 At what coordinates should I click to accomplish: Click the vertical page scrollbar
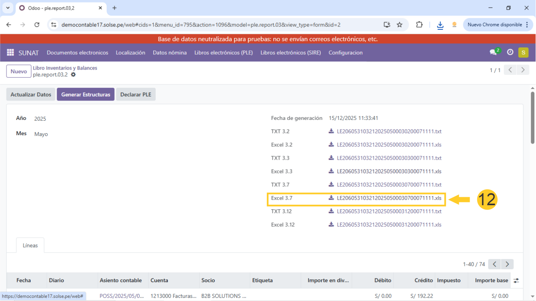tap(532, 118)
